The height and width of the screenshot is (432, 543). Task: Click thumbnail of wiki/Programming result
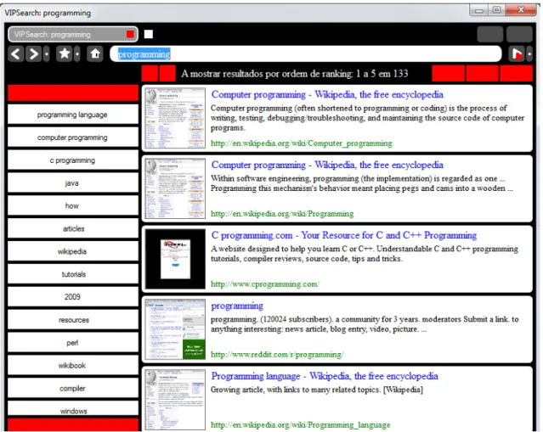pos(175,188)
